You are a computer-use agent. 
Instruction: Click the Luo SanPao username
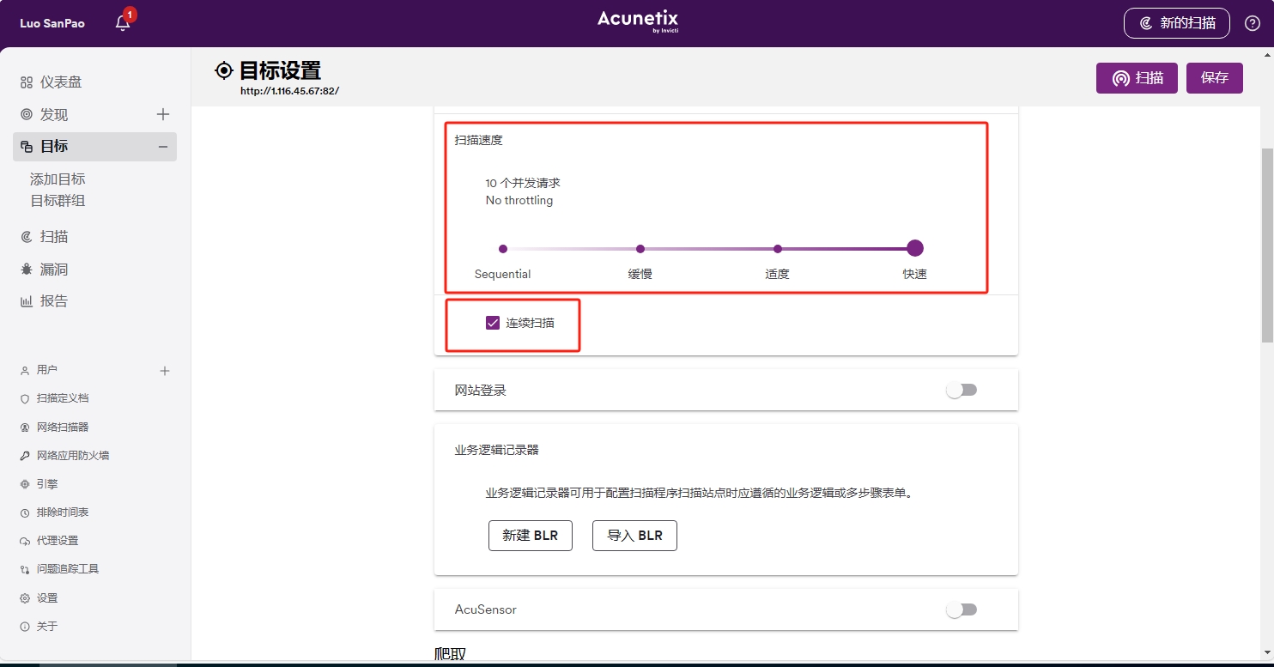point(52,23)
